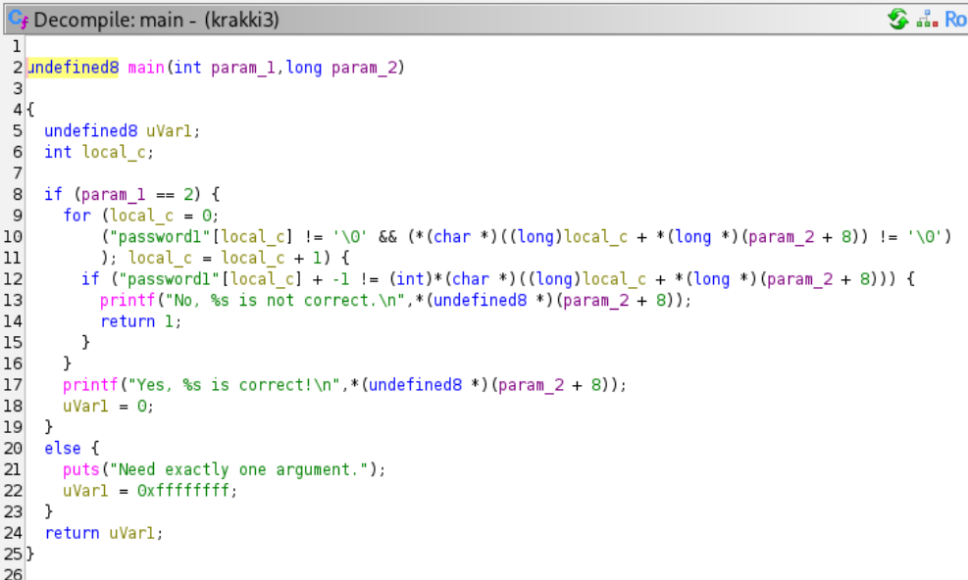Image resolution: width=968 pixels, height=580 pixels.
Task: Click the highlighted undefined8 return type
Action: pyautogui.click(x=74, y=68)
